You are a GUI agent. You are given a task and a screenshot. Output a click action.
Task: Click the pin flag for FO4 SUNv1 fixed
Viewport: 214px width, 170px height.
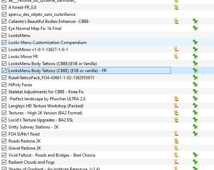click(195, 134)
